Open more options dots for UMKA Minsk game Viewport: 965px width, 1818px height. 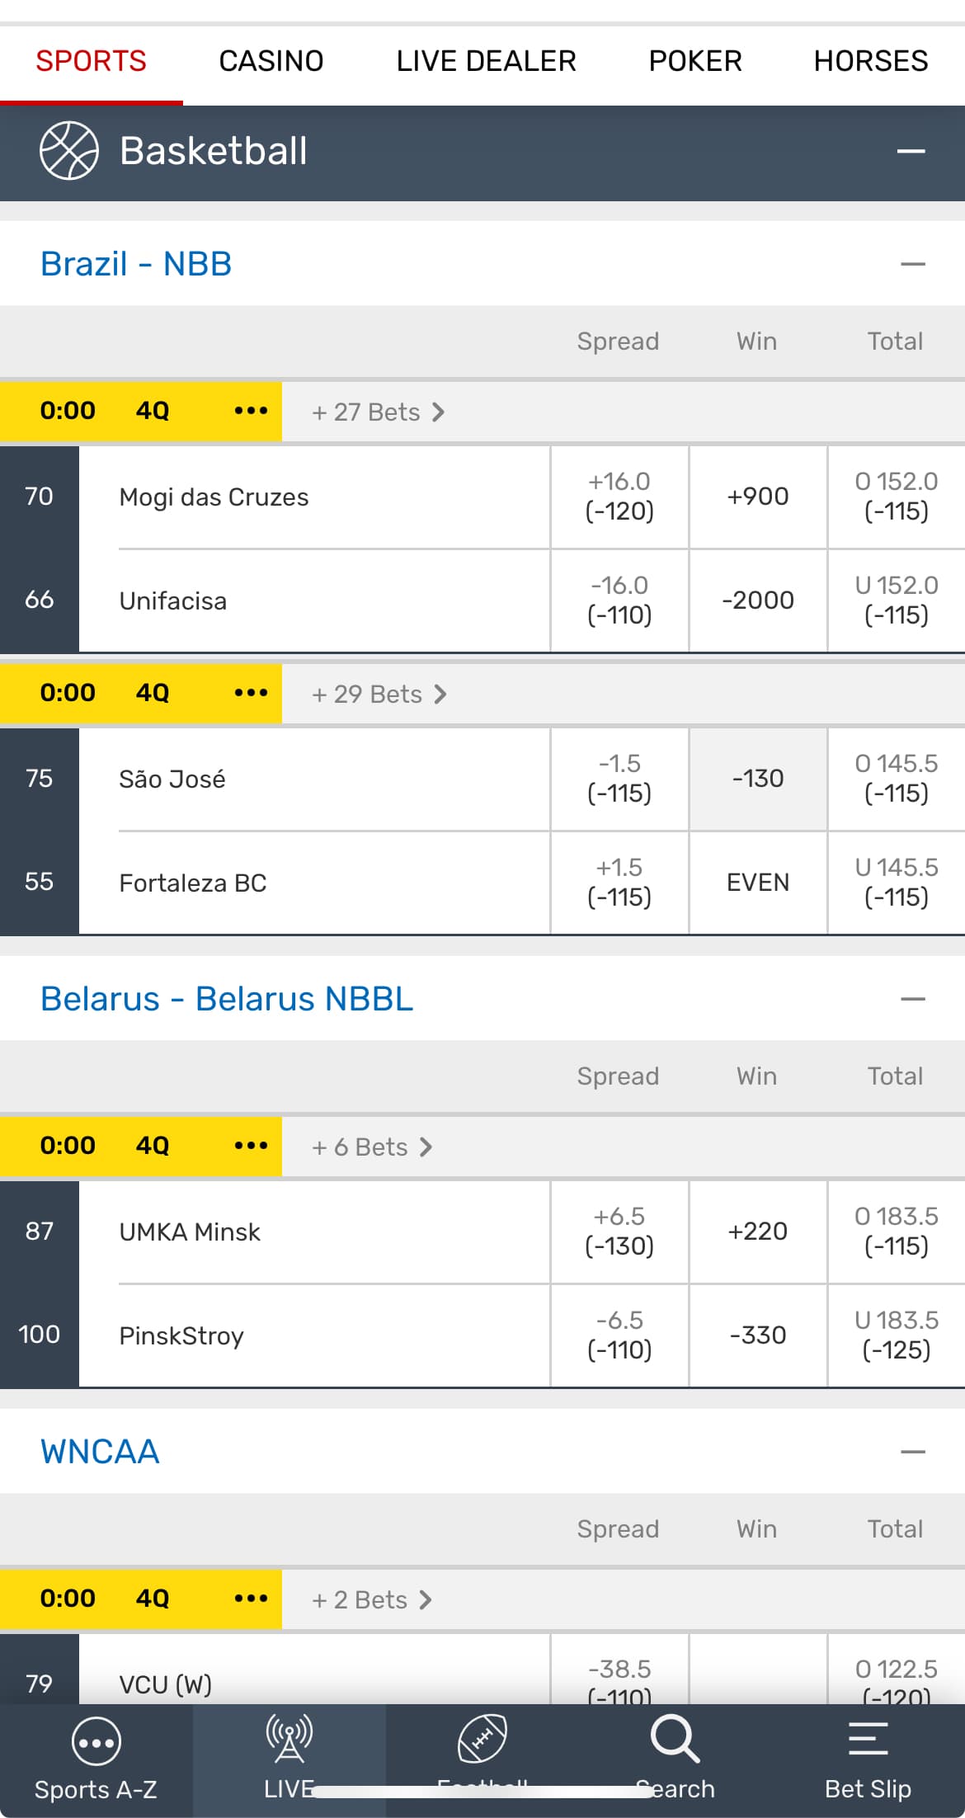[x=251, y=1146]
